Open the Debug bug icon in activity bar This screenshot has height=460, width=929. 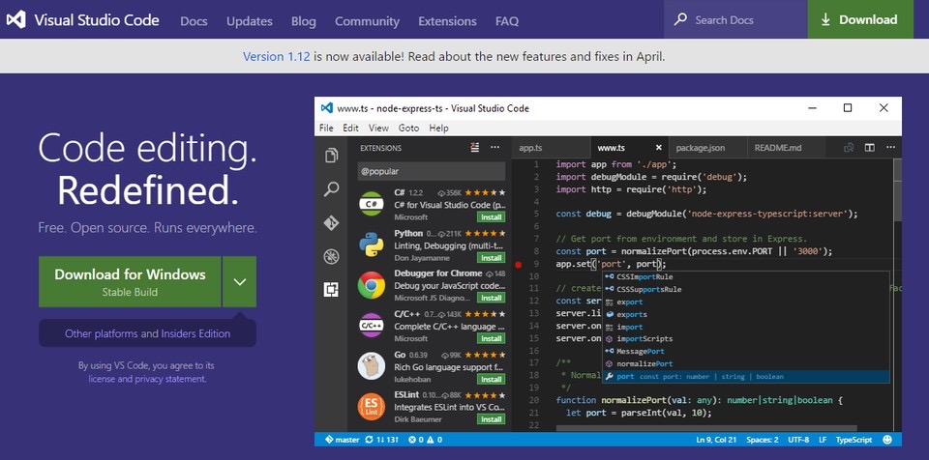pyautogui.click(x=331, y=256)
